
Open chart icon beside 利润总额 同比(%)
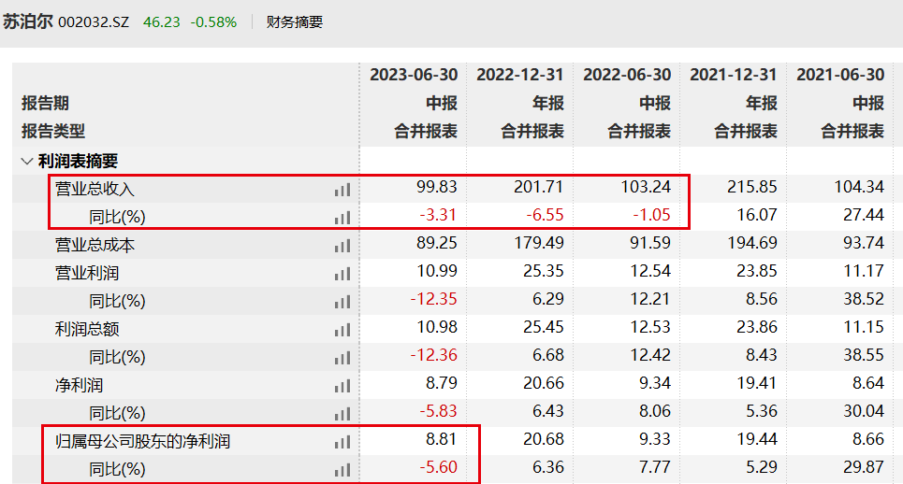point(342,358)
